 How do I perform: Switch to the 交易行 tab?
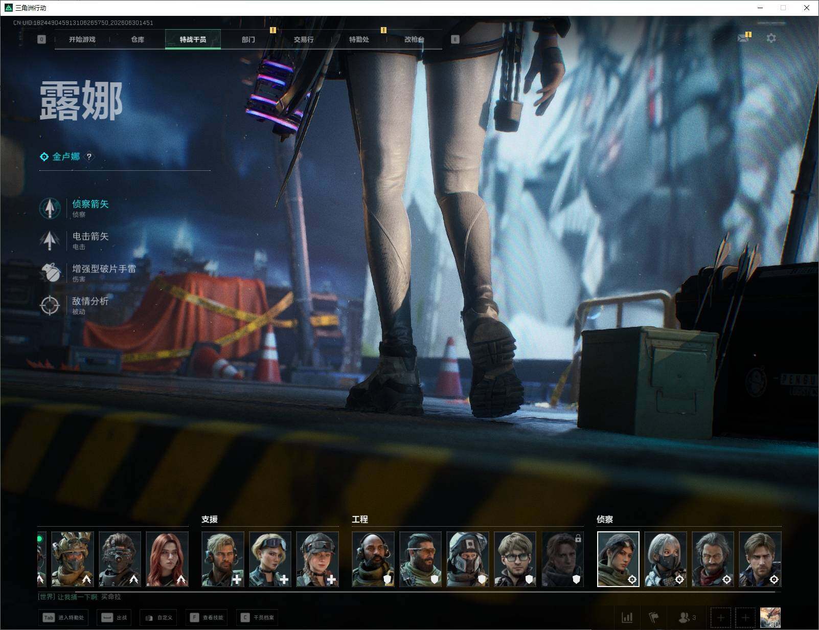coord(304,39)
